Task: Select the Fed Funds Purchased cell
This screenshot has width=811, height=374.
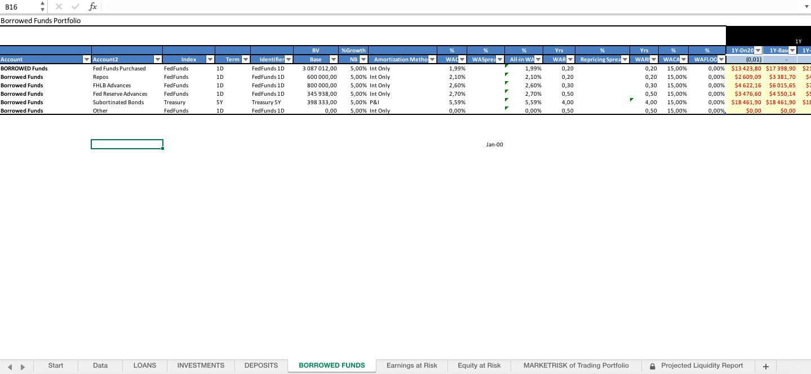Action: (x=127, y=69)
